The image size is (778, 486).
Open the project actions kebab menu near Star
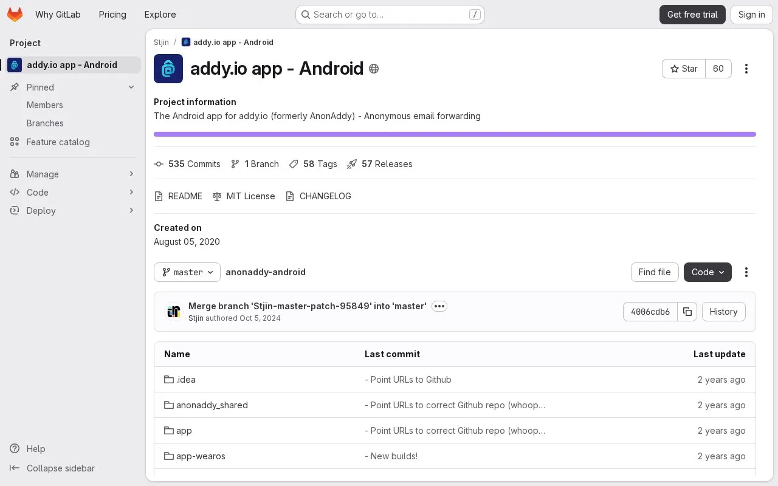(x=746, y=69)
